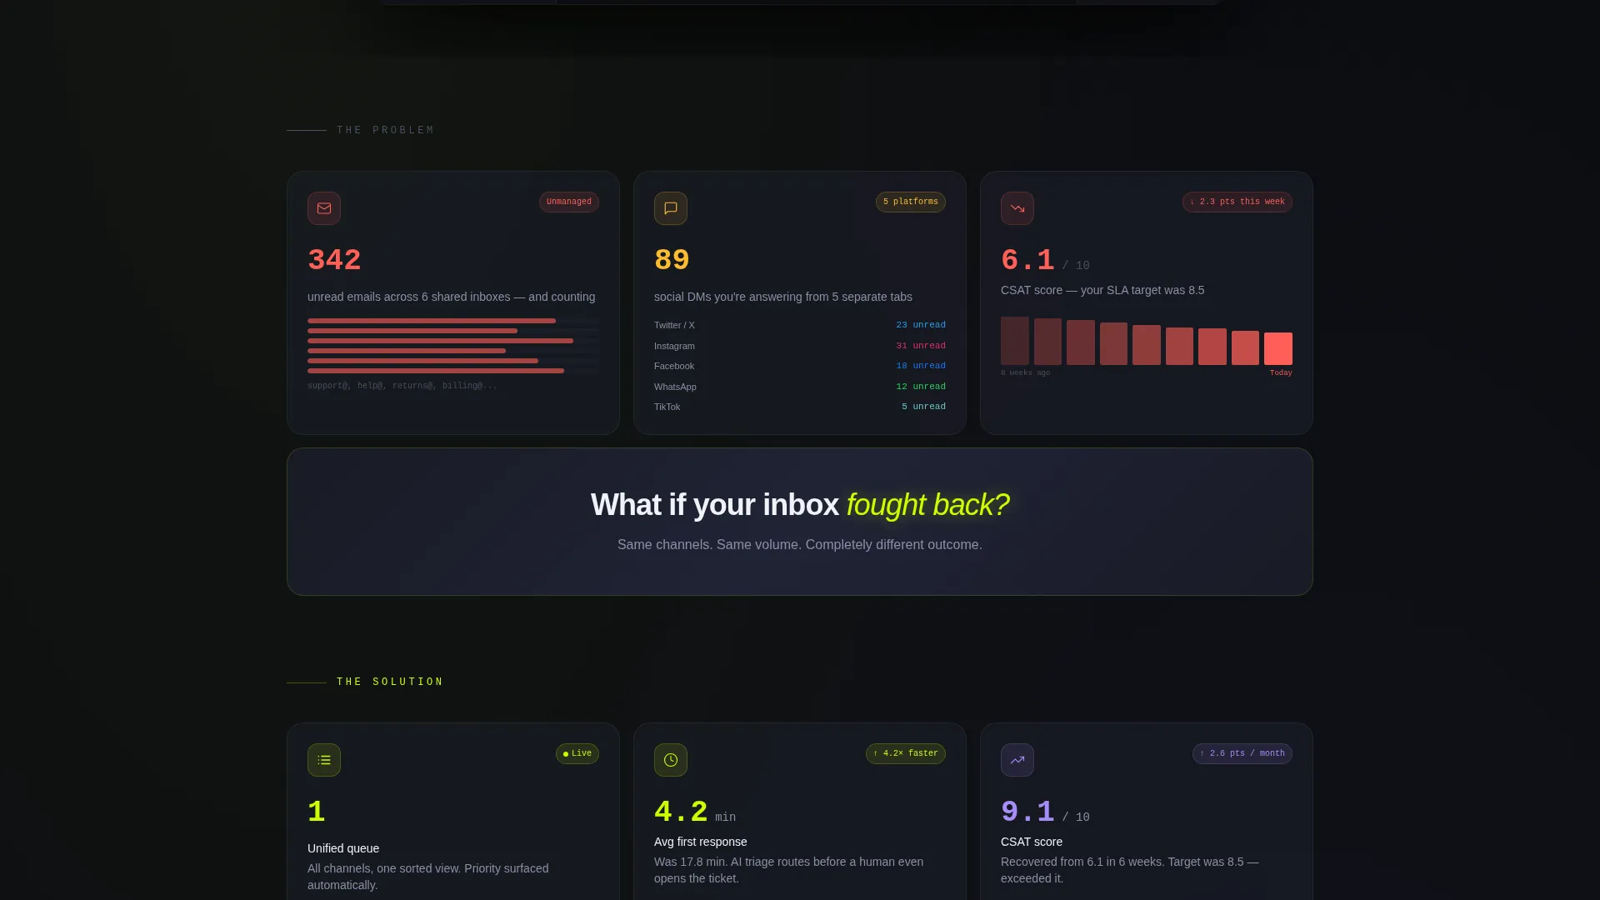This screenshot has height=900, width=1600.
Task: Click the 18 unread count
Action: tap(921, 366)
